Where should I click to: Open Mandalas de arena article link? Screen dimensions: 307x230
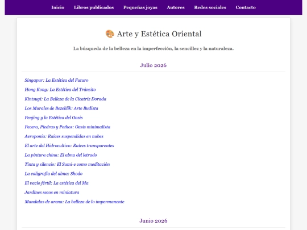pyautogui.click(x=74, y=202)
